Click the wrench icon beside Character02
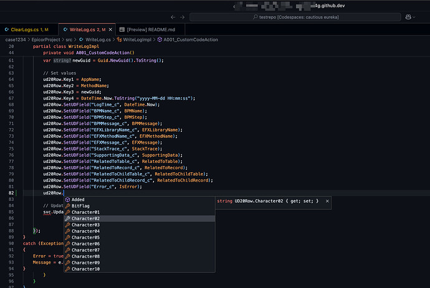The image size is (430, 288). coord(68,218)
